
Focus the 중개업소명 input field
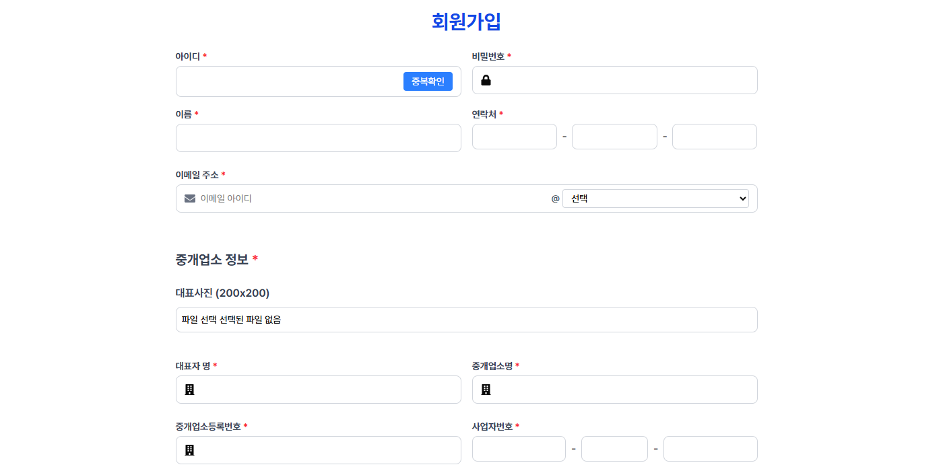click(x=623, y=390)
